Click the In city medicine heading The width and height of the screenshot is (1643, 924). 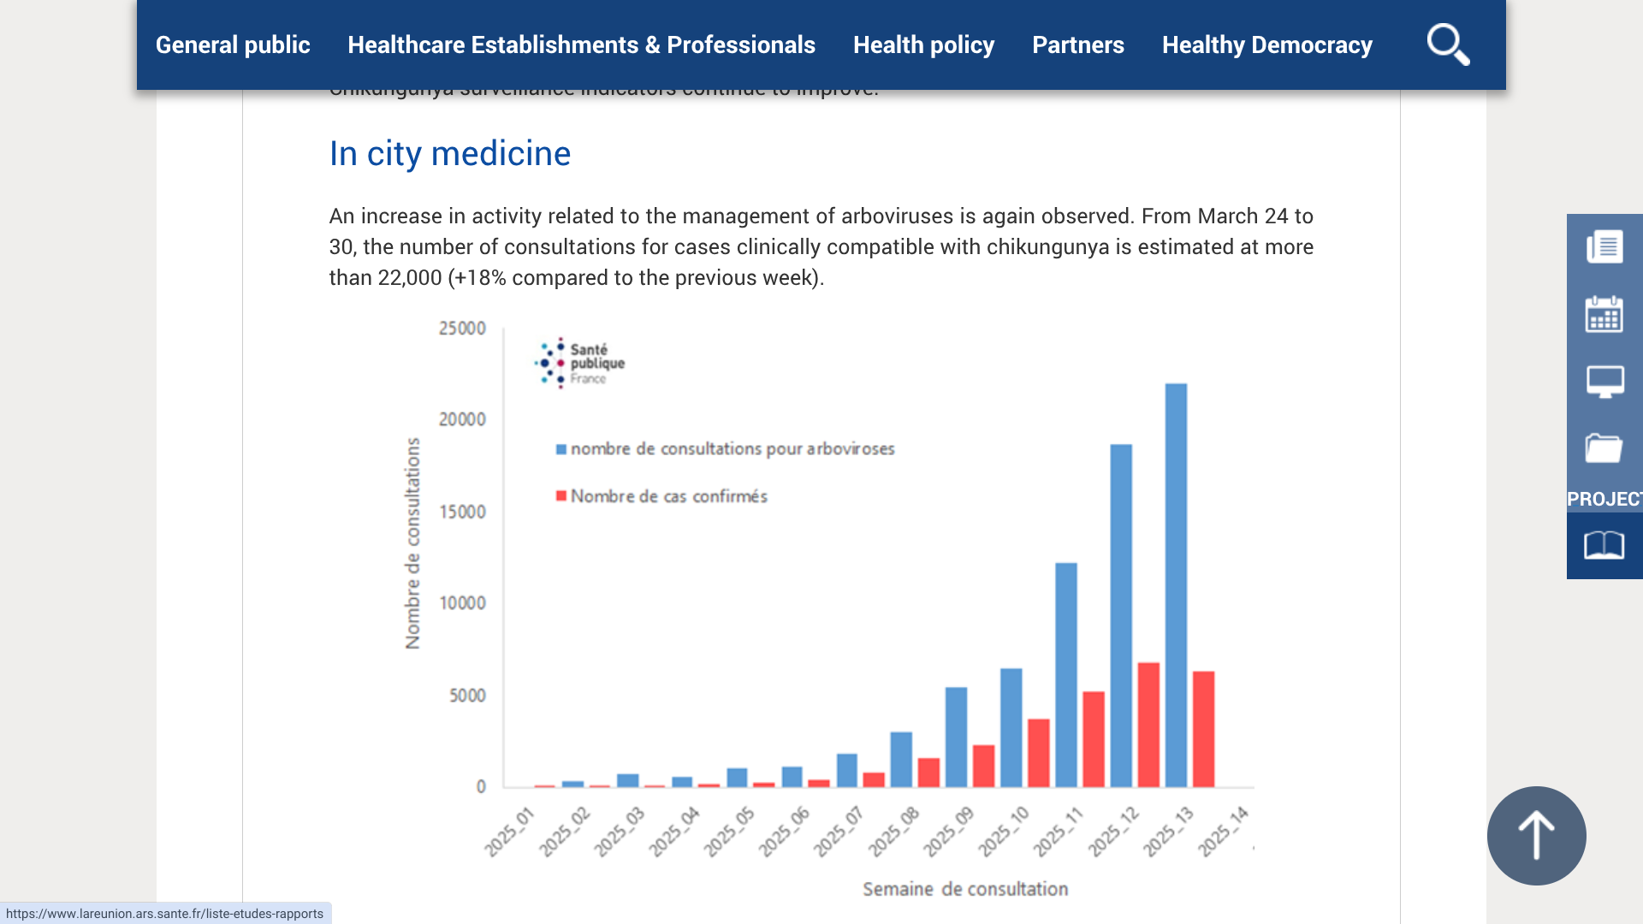pos(449,154)
